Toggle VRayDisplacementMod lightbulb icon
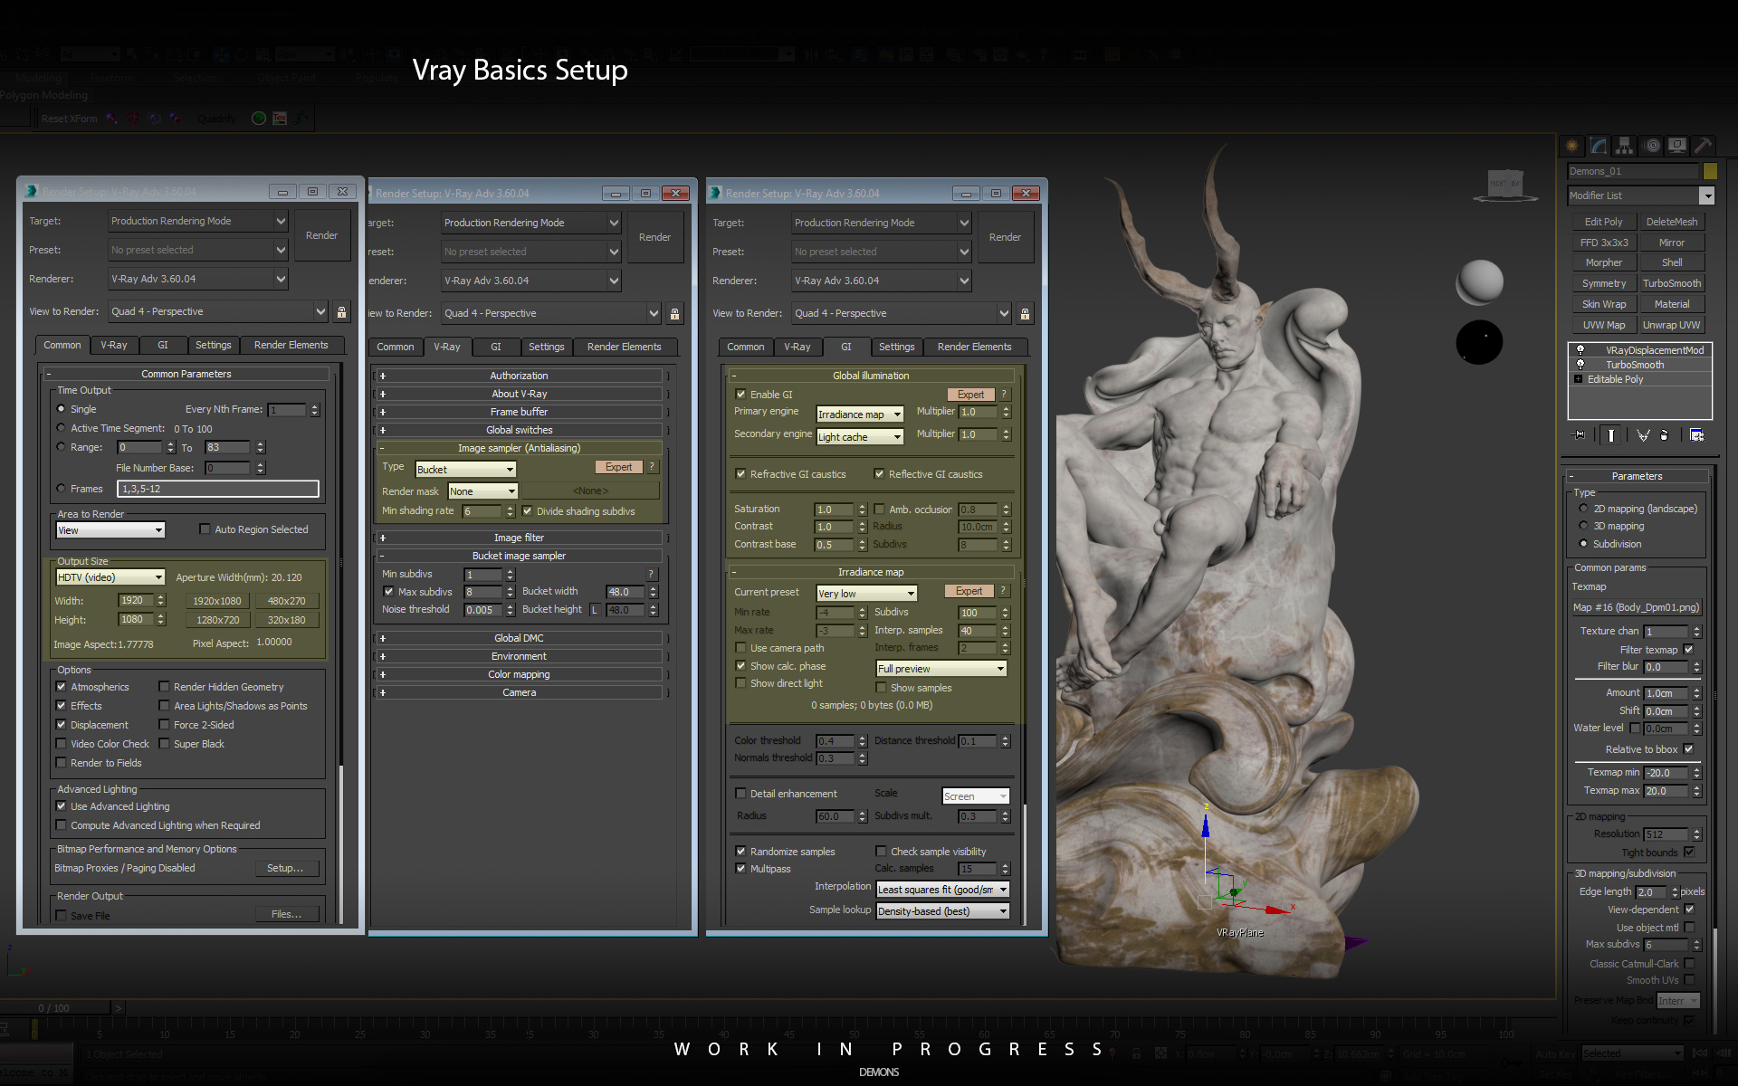Viewport: 1738px width, 1086px height. [1580, 350]
